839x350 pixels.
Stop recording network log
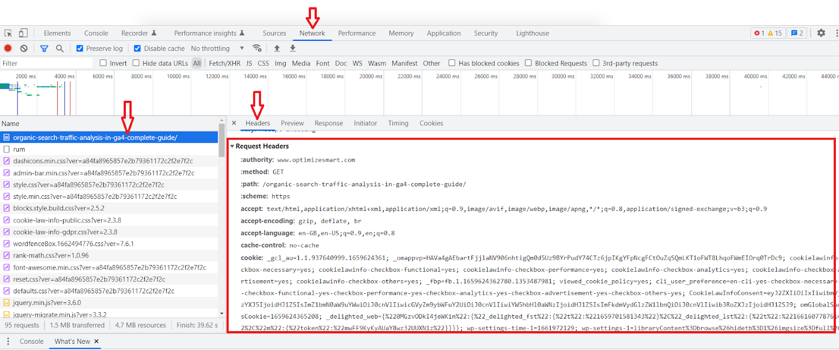point(8,48)
